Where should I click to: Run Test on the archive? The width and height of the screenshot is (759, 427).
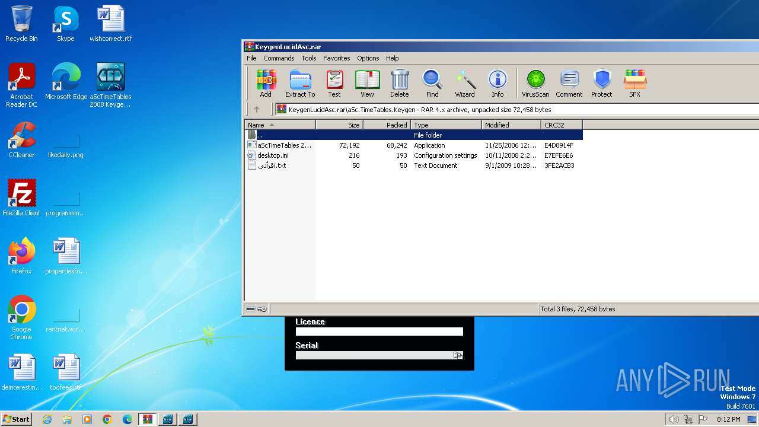point(334,83)
